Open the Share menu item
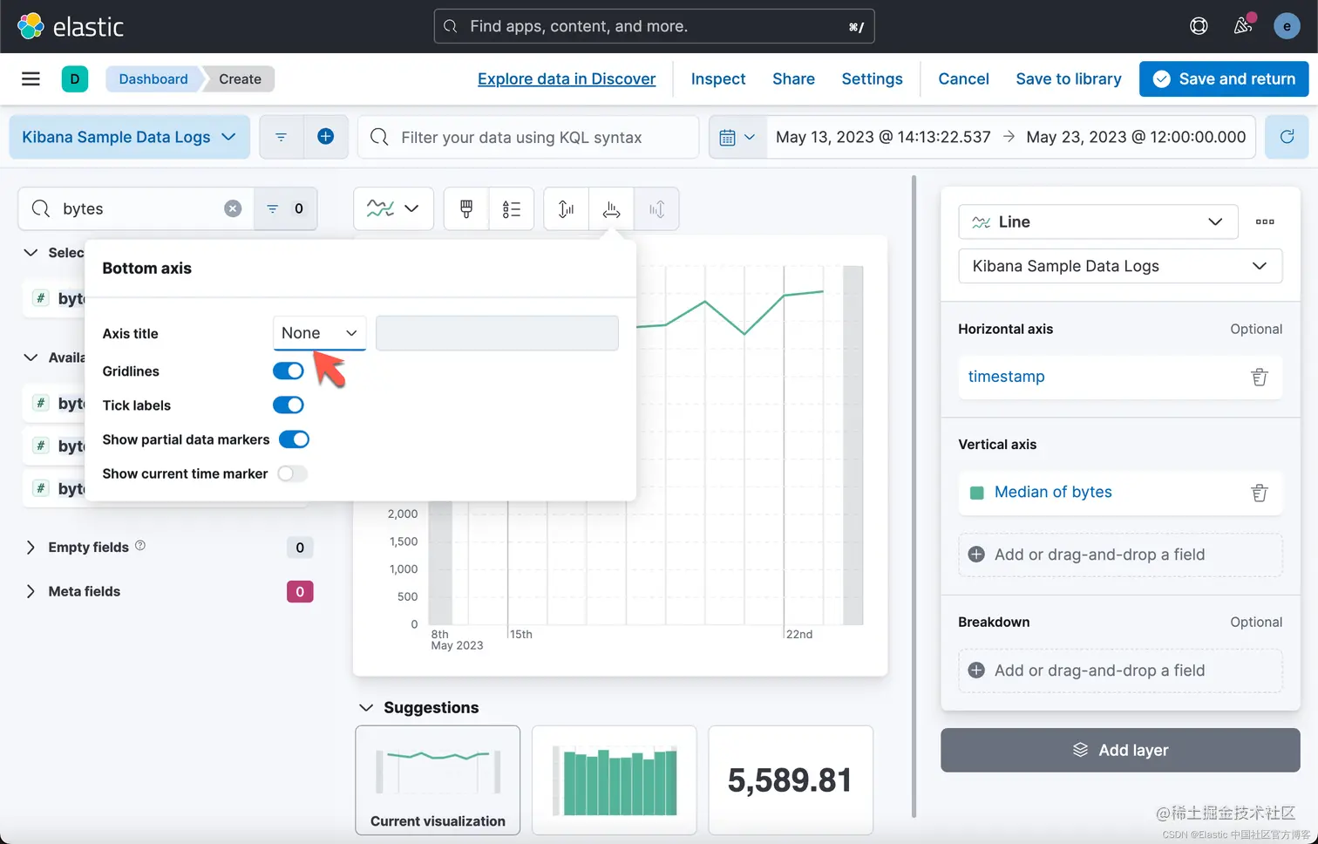This screenshot has height=844, width=1318. [793, 78]
